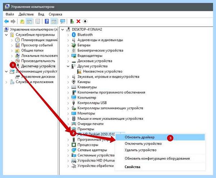Collapse the Служебные программы node
Image resolution: width=216 pixels, height=178 pixels.
pos(6,35)
